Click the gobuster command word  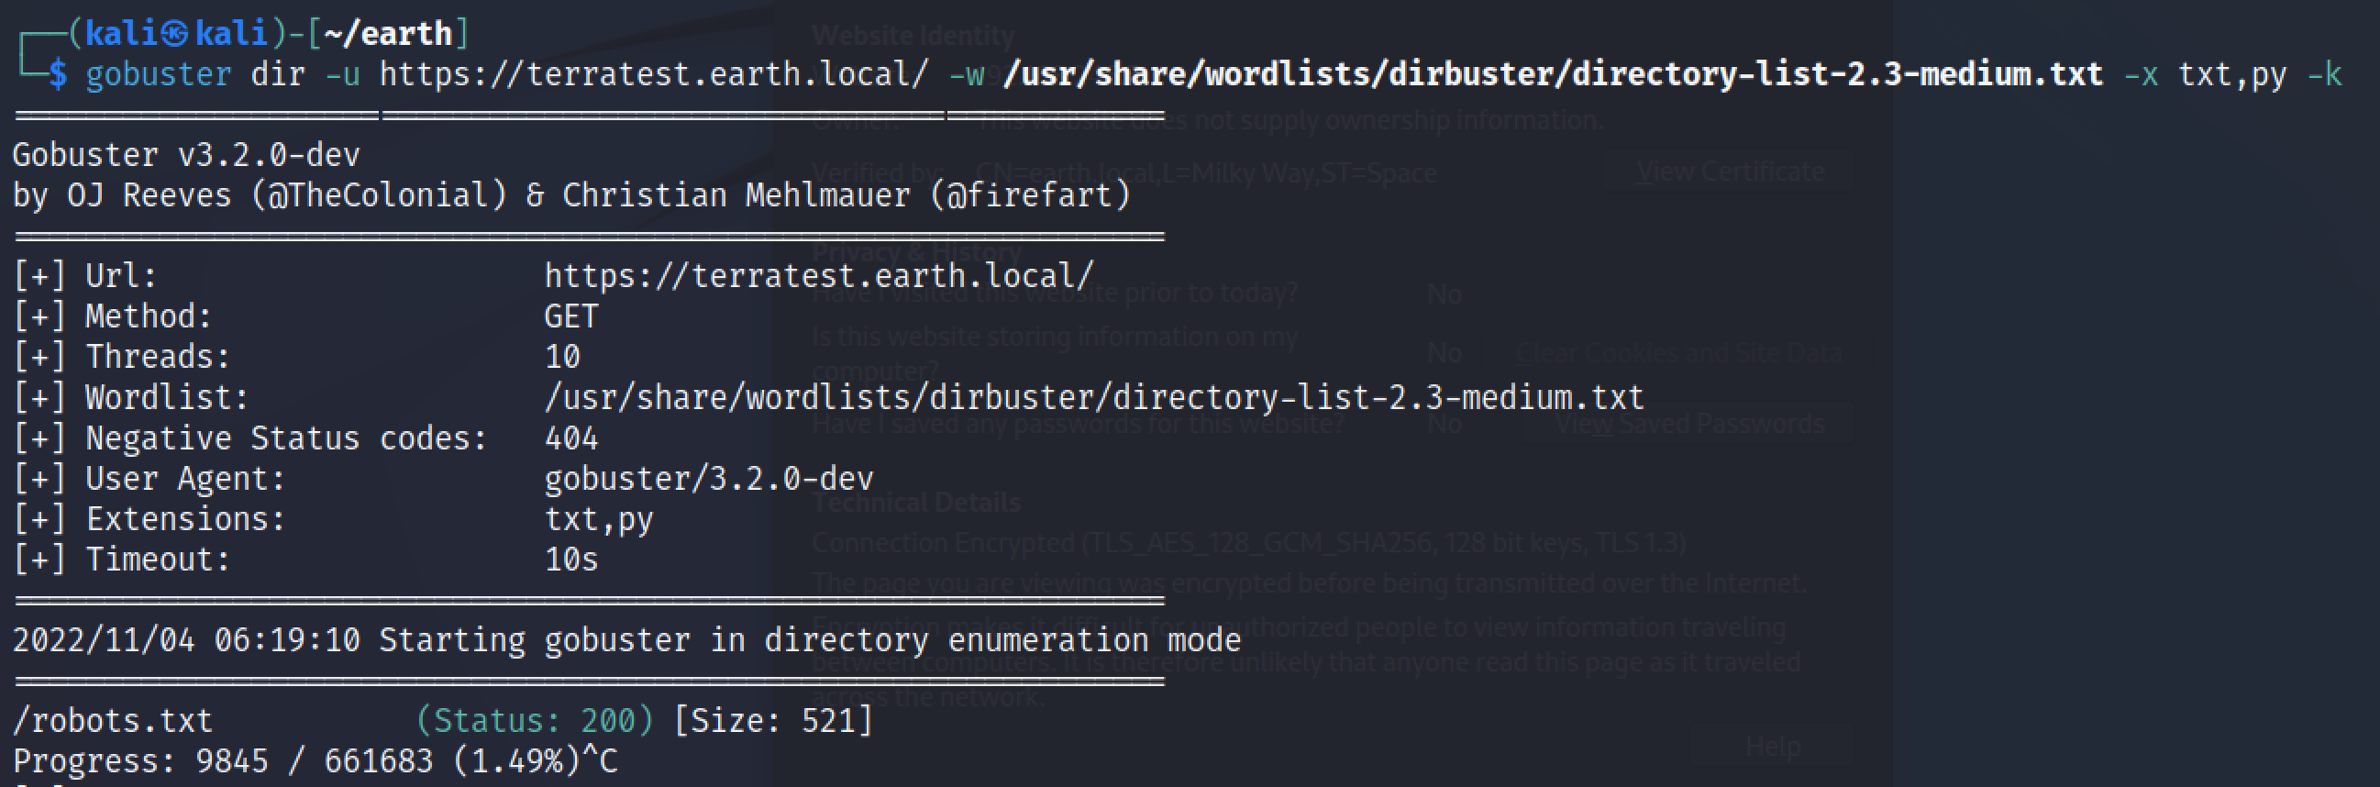click(158, 74)
